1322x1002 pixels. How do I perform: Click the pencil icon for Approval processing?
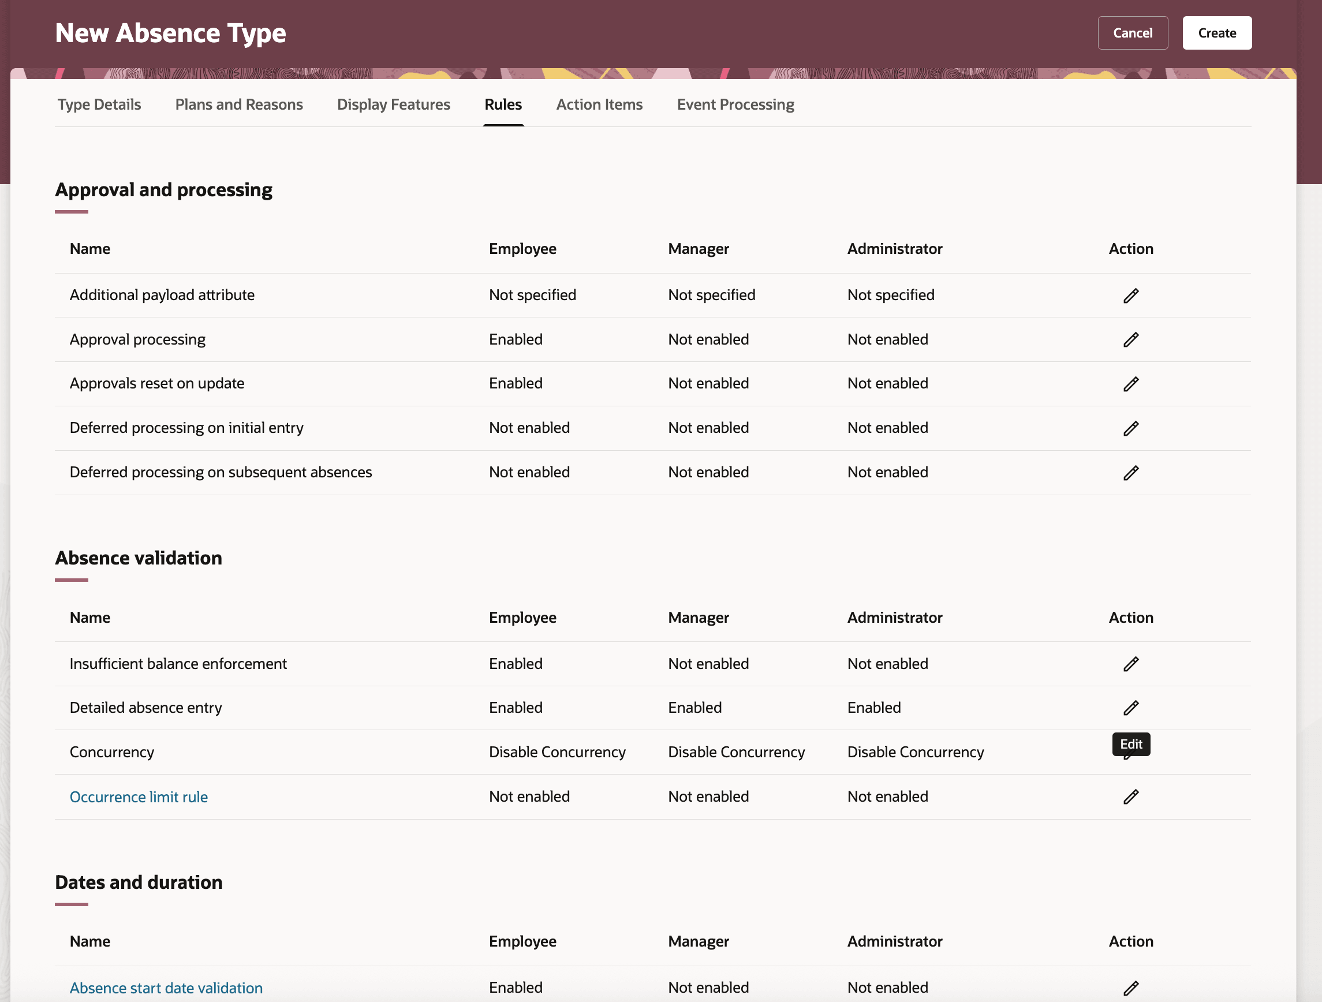point(1131,339)
